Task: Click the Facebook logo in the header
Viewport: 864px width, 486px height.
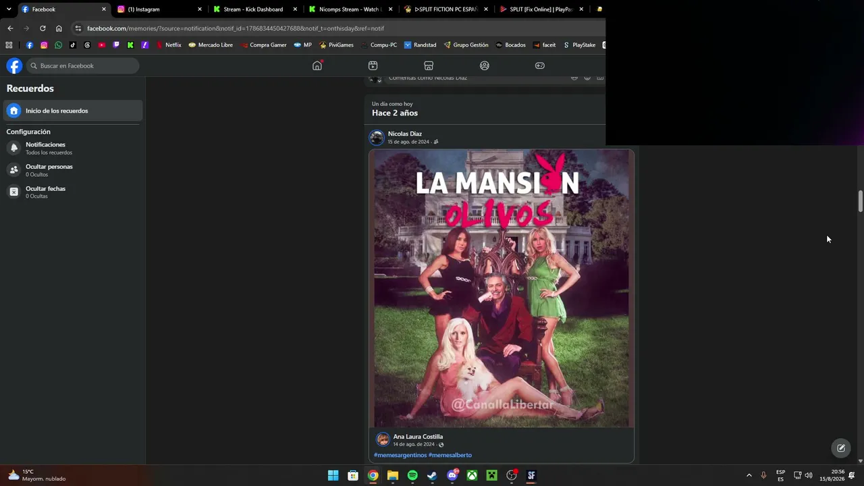Action: coord(14,65)
